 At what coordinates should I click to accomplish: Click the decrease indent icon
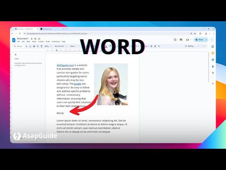pyautogui.click(x=151, y=46)
